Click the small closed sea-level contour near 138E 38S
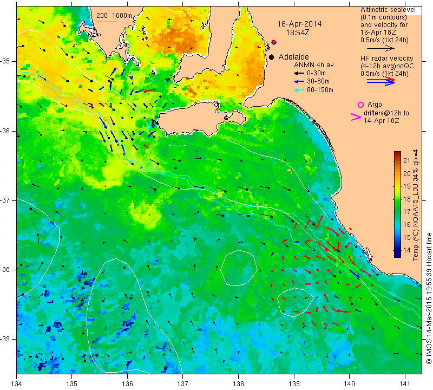 (239, 268)
